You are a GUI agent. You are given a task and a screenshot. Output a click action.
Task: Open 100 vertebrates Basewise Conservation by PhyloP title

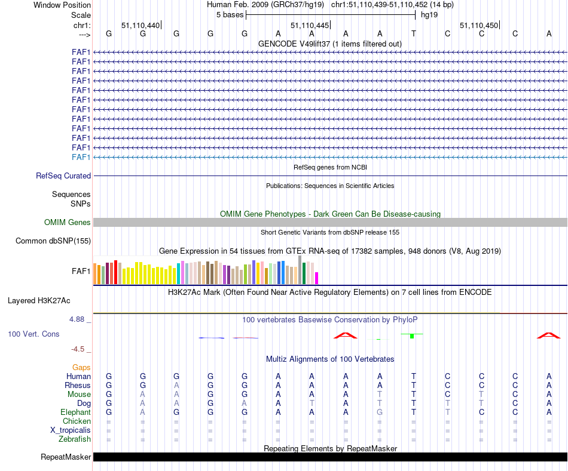(330, 320)
